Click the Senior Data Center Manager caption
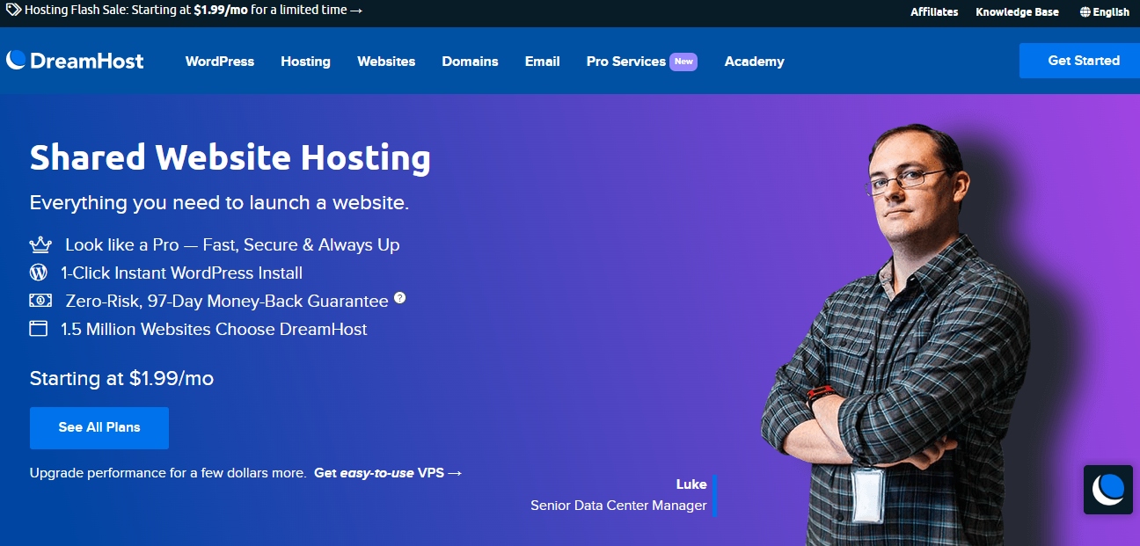The width and height of the screenshot is (1140, 546). (618, 506)
